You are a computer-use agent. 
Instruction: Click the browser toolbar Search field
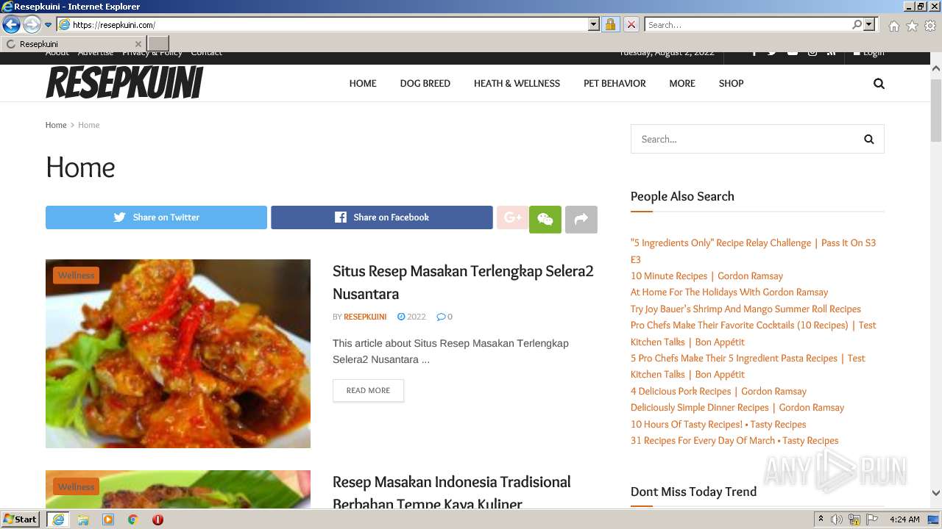[748, 25]
